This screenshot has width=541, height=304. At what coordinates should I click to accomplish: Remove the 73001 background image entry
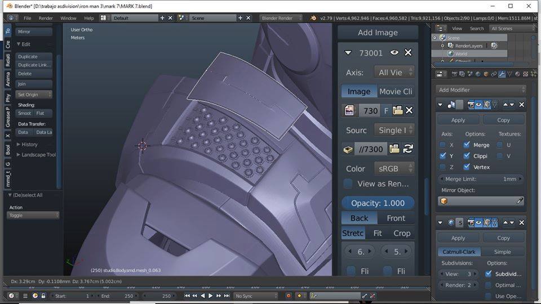(x=408, y=52)
